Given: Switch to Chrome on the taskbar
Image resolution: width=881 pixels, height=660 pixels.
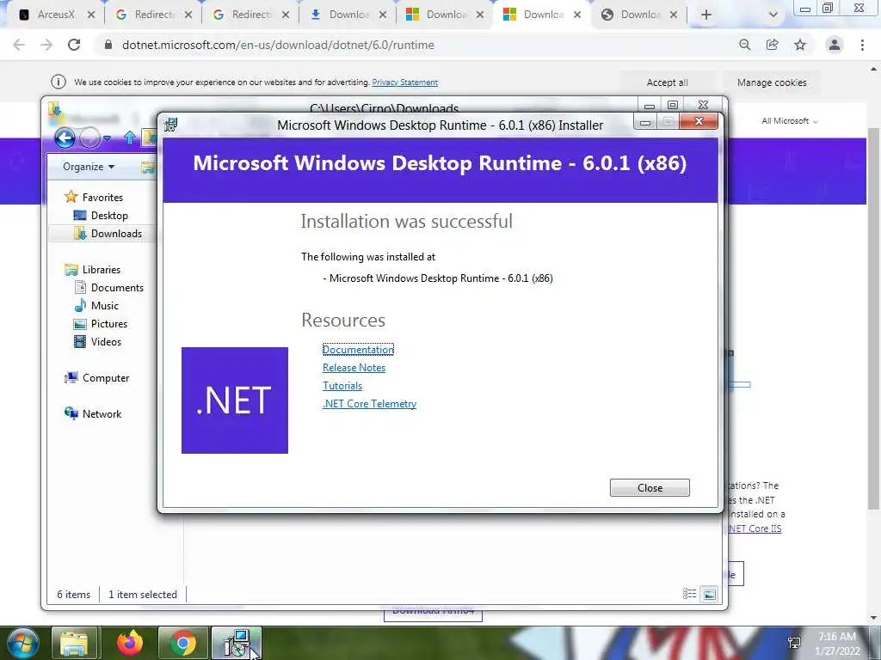Looking at the screenshot, I should click(x=183, y=643).
